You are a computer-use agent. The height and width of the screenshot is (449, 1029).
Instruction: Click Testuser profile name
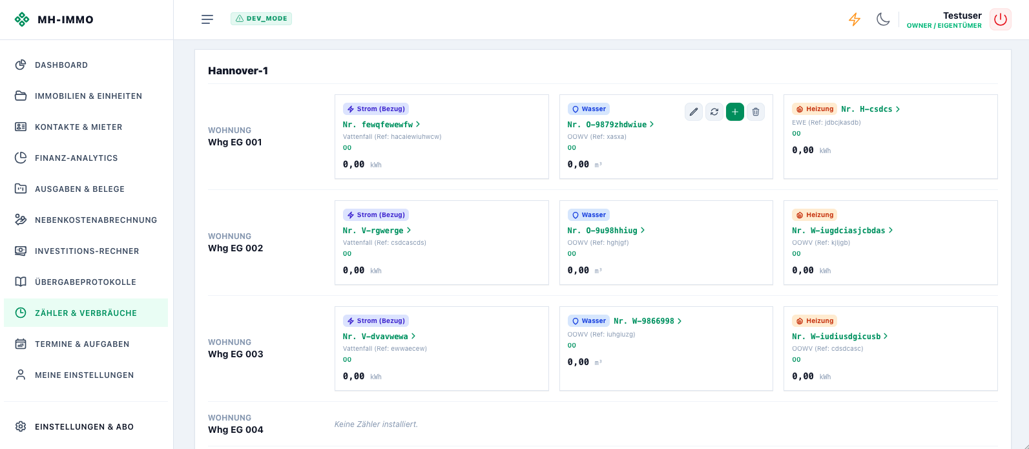point(962,16)
